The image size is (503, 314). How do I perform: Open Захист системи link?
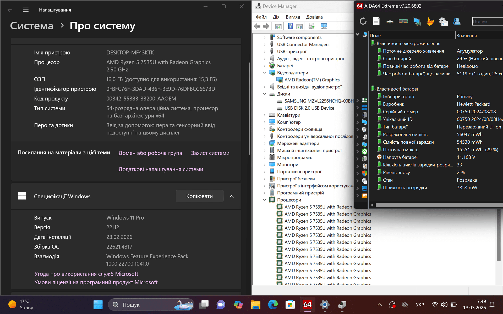pos(210,153)
